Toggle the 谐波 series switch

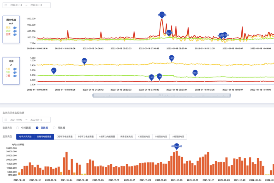[x=15, y=31]
